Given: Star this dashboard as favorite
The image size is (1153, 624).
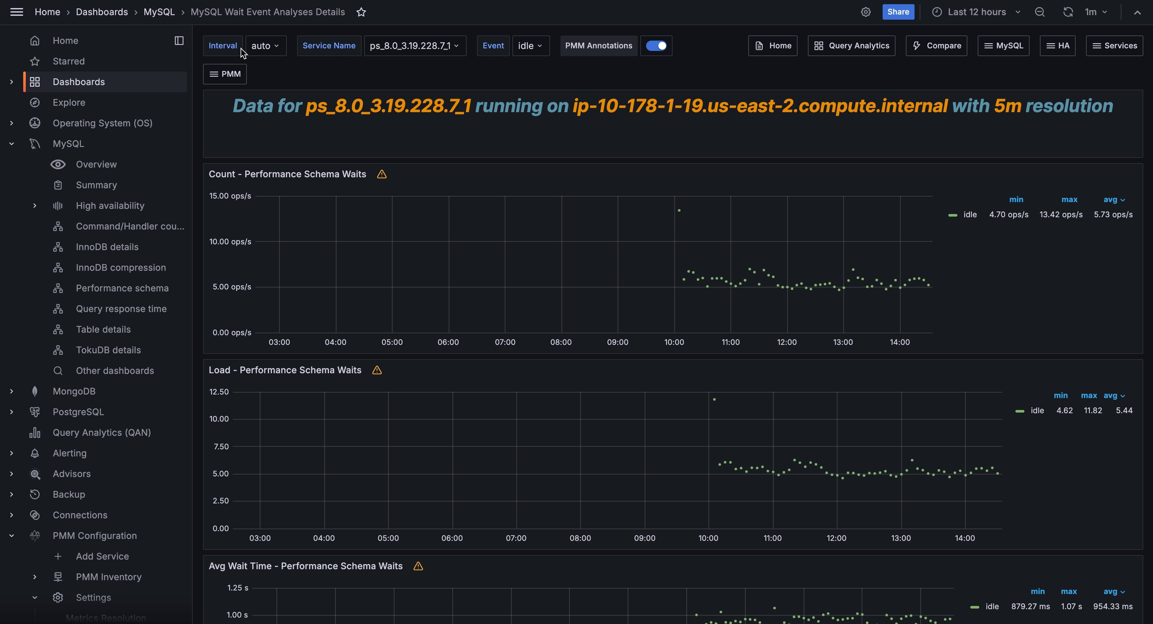Looking at the screenshot, I should [361, 12].
